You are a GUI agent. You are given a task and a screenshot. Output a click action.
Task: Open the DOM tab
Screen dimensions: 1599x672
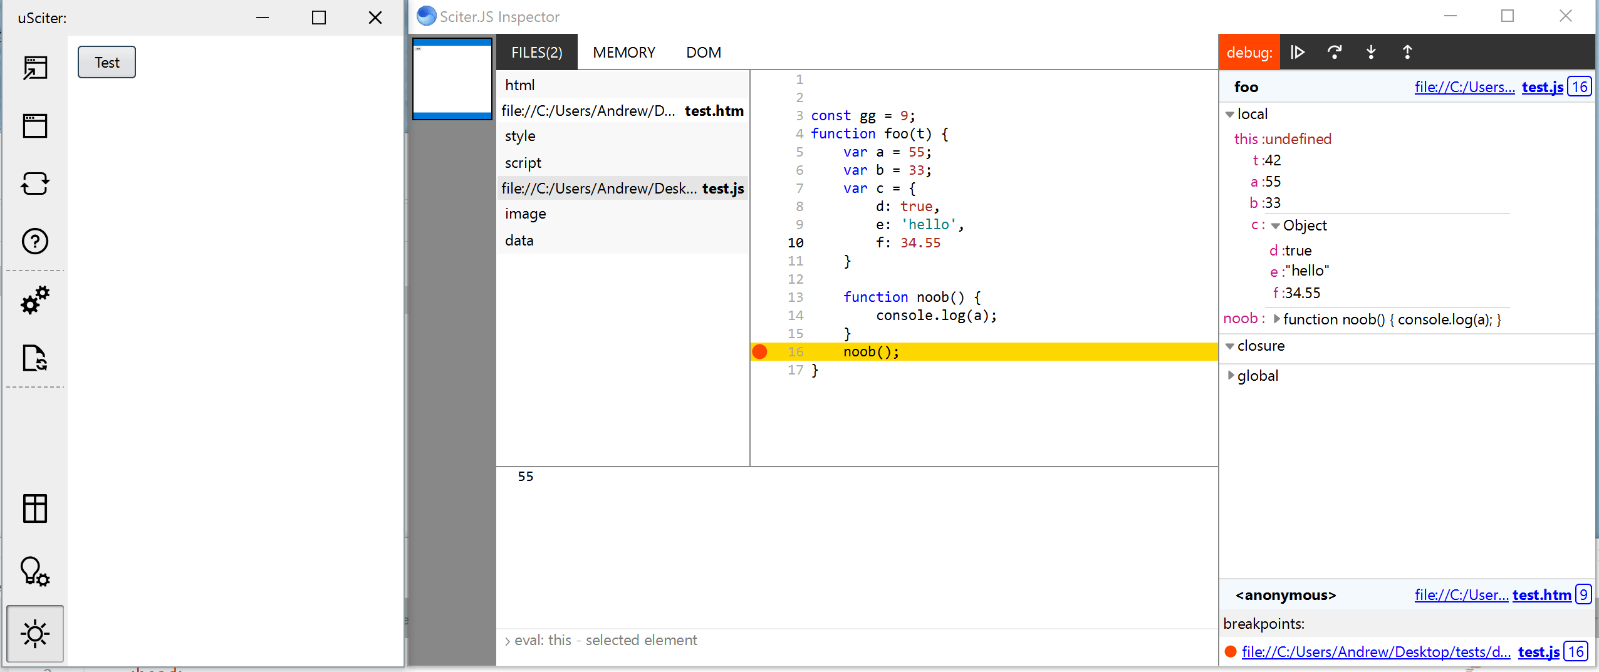(x=703, y=52)
